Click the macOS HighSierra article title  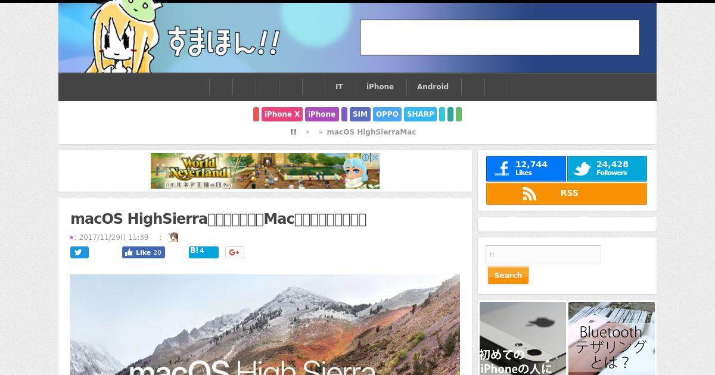coord(219,219)
